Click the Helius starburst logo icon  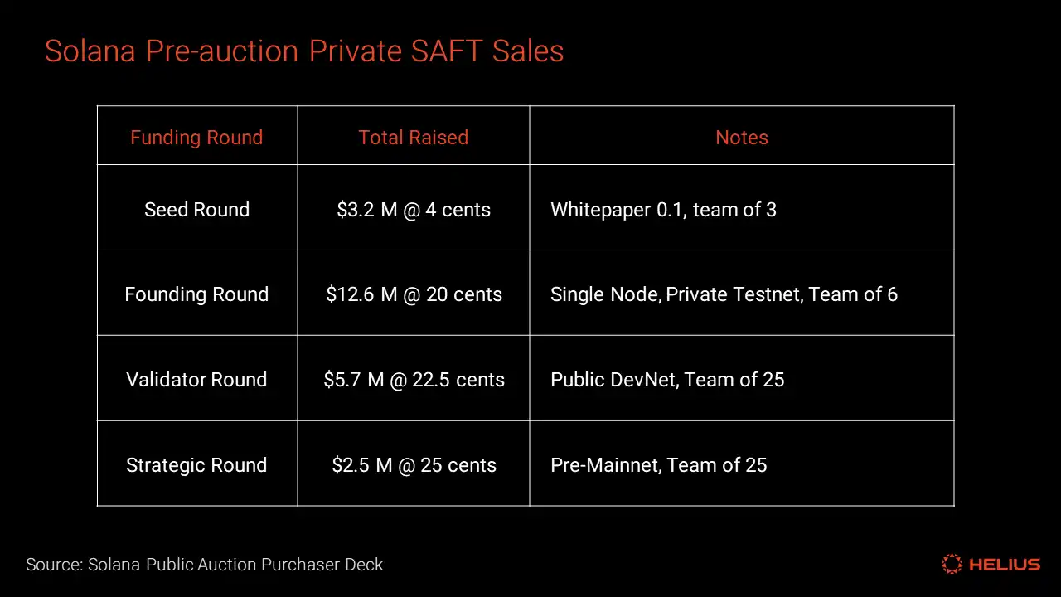[952, 565]
